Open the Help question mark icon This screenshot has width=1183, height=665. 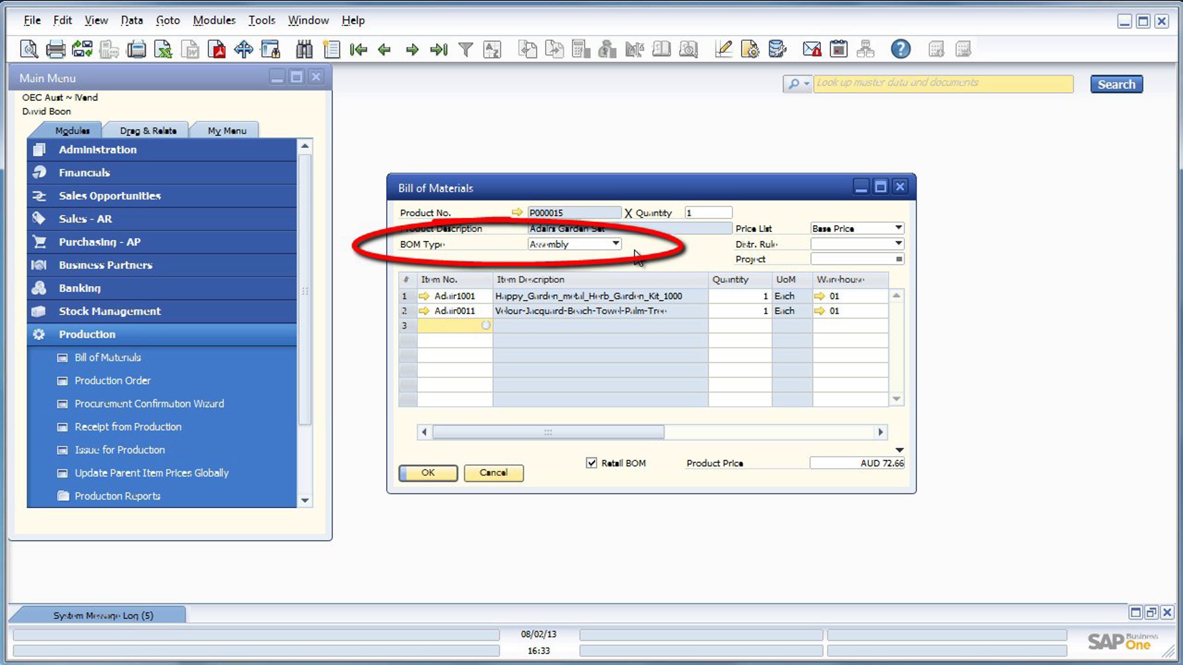pyautogui.click(x=900, y=49)
